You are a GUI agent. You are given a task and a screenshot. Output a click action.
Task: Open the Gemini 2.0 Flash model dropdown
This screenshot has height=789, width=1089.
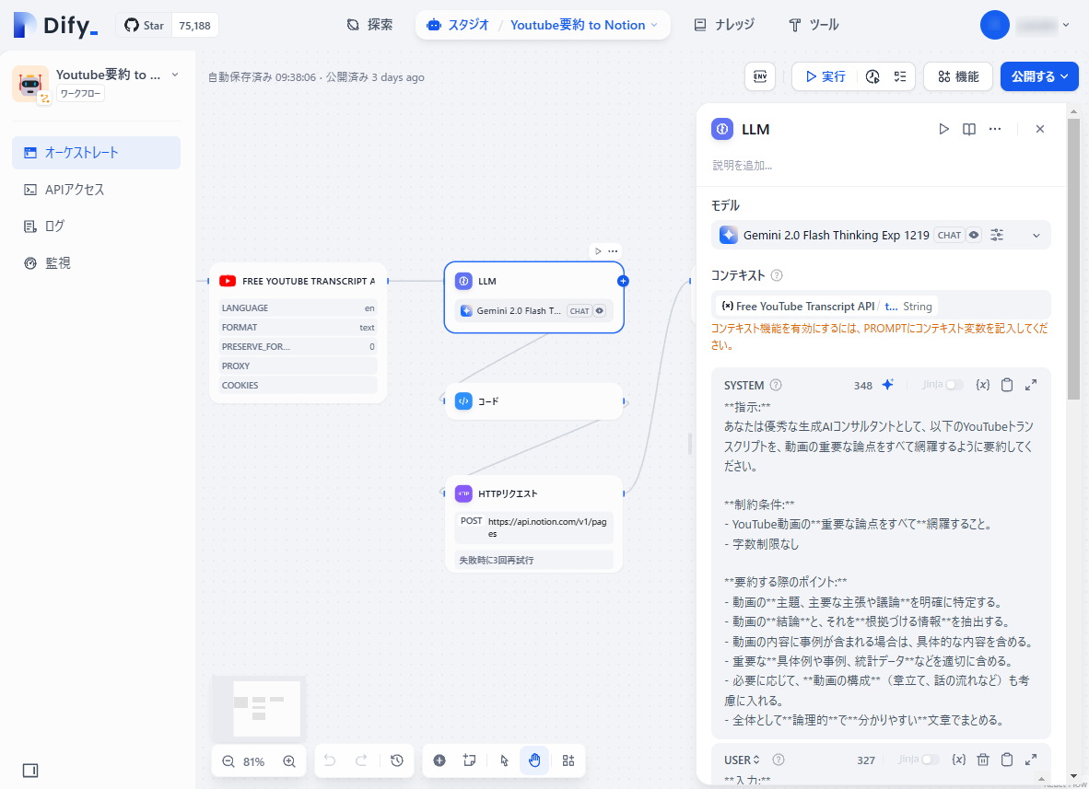[x=1036, y=235]
